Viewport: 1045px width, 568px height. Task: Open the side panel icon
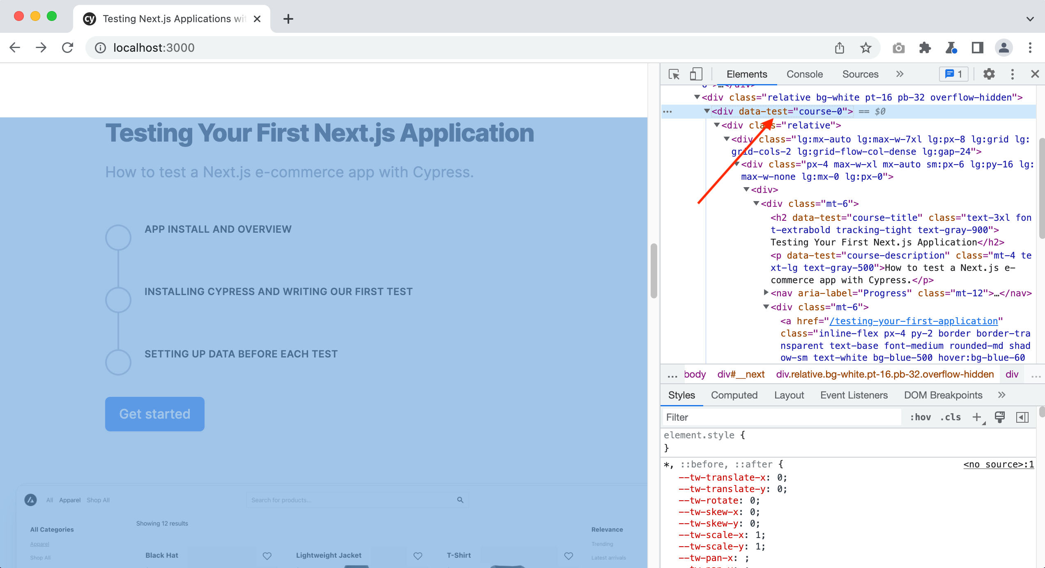click(x=977, y=48)
